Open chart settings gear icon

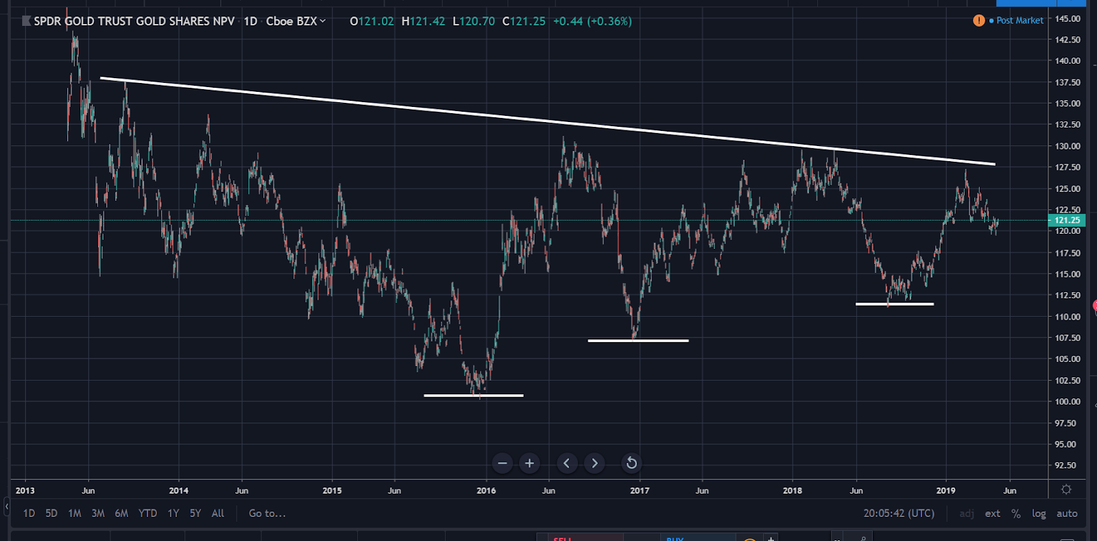1066,490
